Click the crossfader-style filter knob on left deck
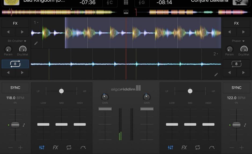This screenshot has width=252, height=154. [61, 91]
